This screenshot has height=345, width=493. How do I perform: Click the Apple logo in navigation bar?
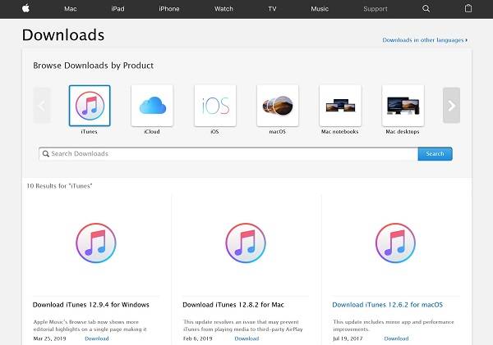(26, 8)
